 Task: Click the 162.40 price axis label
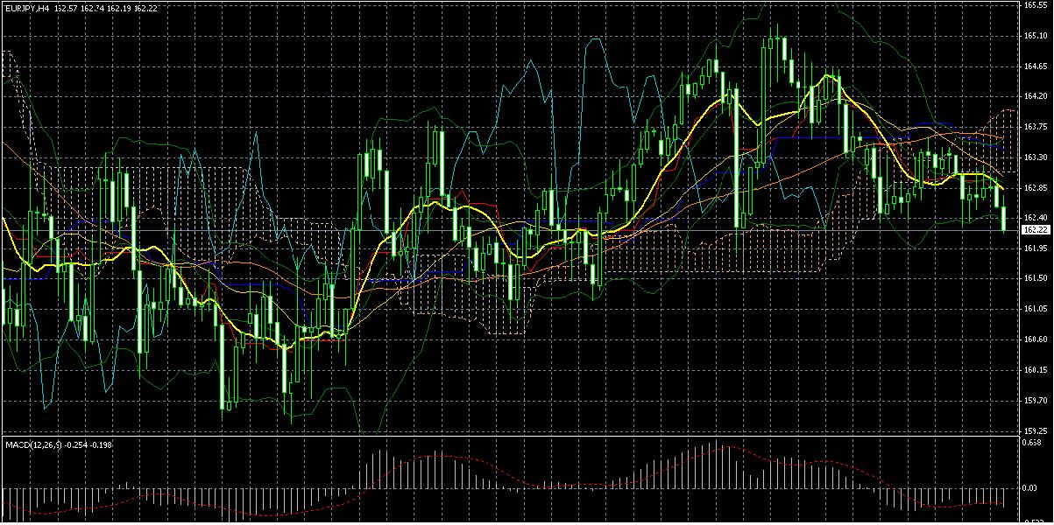click(1035, 217)
